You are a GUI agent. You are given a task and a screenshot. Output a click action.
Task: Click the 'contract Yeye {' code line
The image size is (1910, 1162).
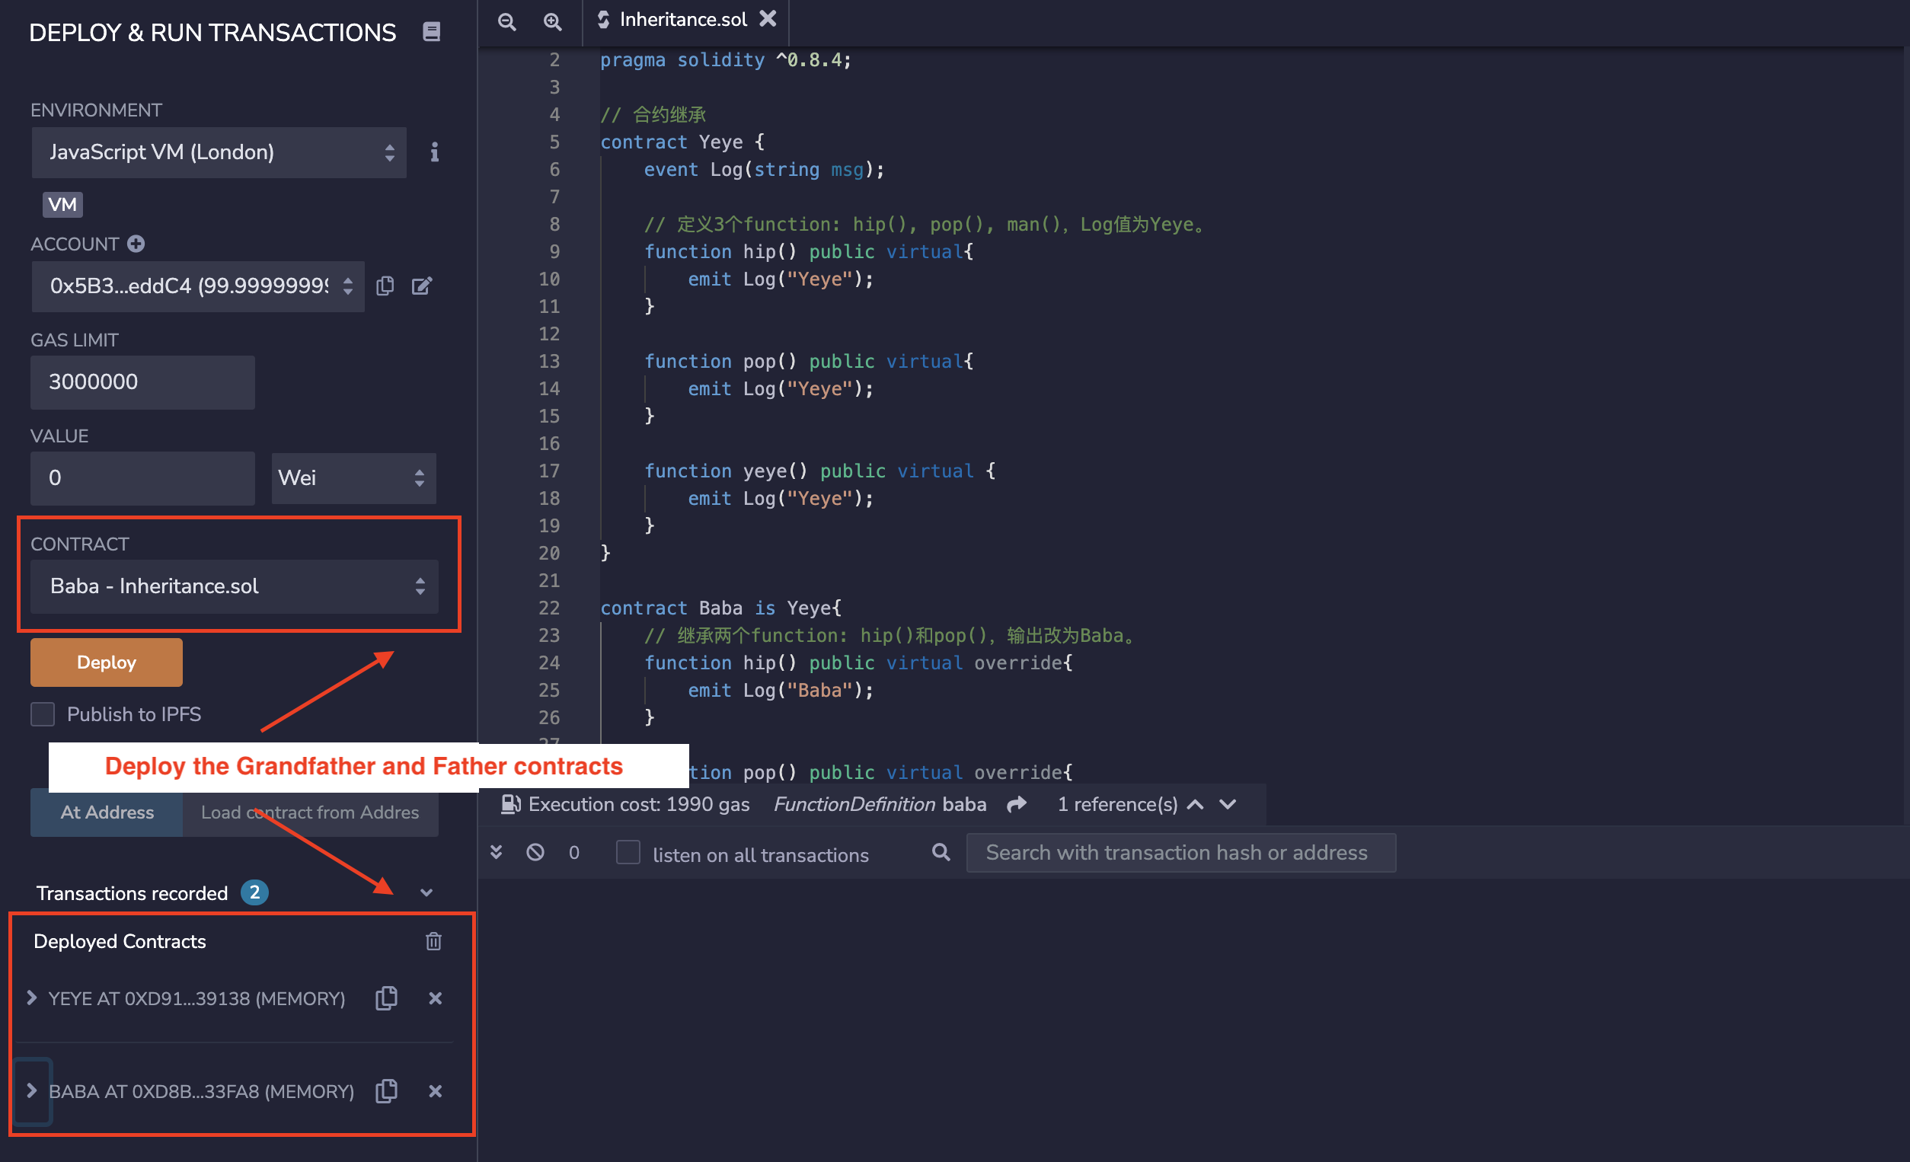click(x=682, y=142)
